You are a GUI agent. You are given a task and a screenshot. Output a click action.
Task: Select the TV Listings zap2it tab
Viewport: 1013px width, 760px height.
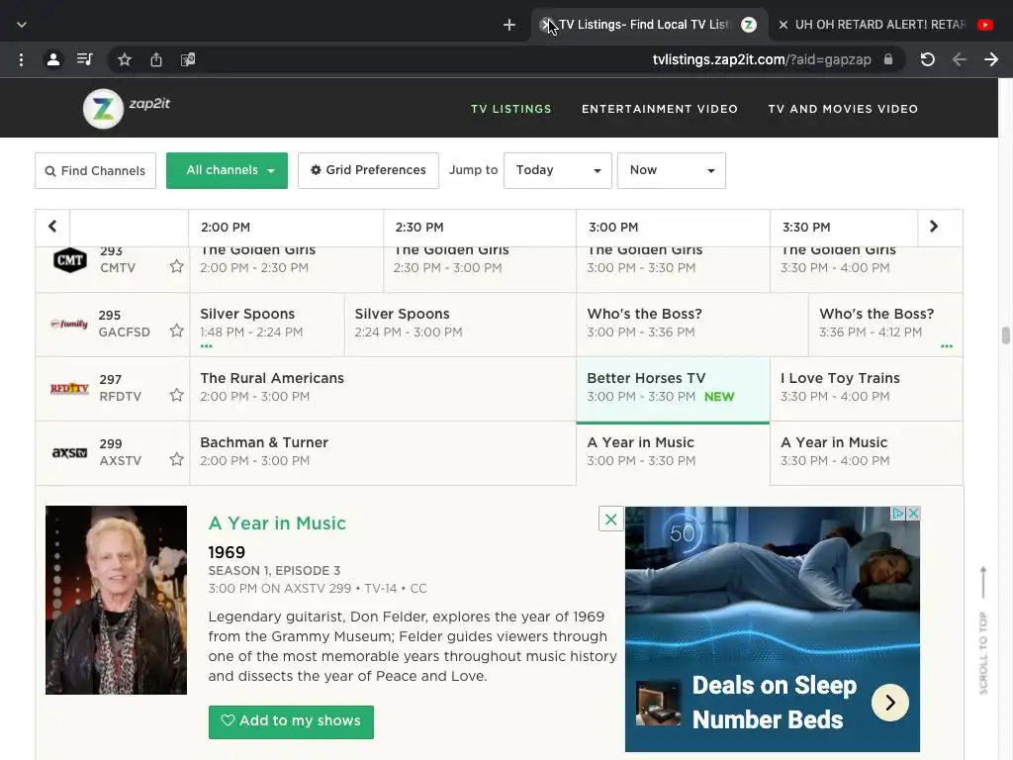click(x=649, y=25)
